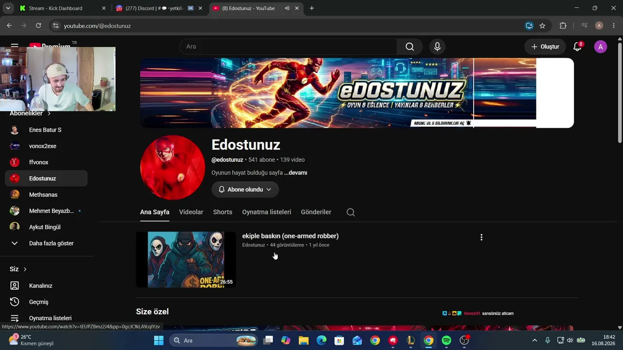Open the taskbar clock and date

click(x=603, y=340)
